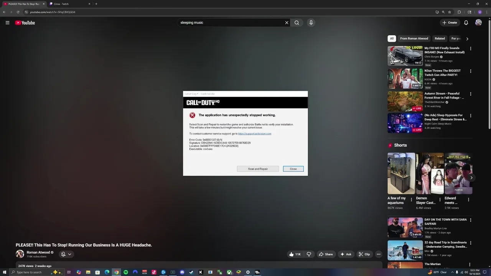Show hidden system tray icons chevron
The width and height of the screenshot is (491, 276).
[452, 272]
